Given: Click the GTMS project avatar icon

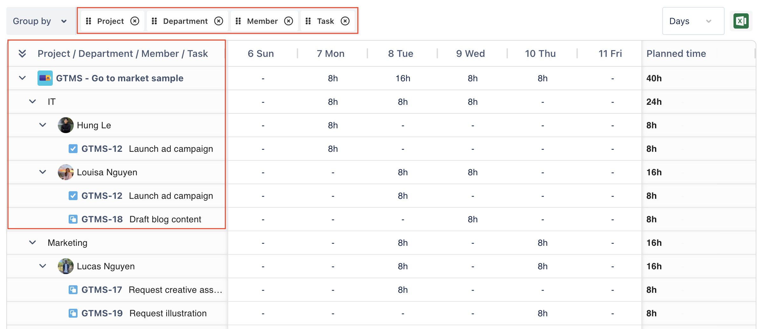Looking at the screenshot, I should click(x=45, y=78).
